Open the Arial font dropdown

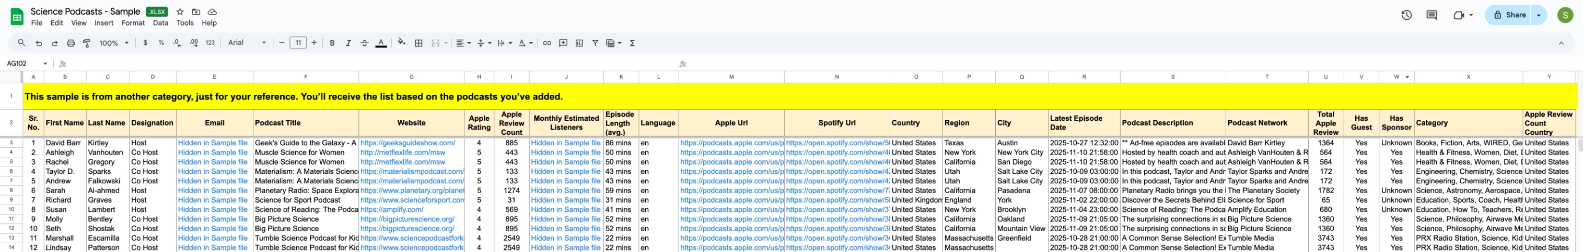pos(247,43)
